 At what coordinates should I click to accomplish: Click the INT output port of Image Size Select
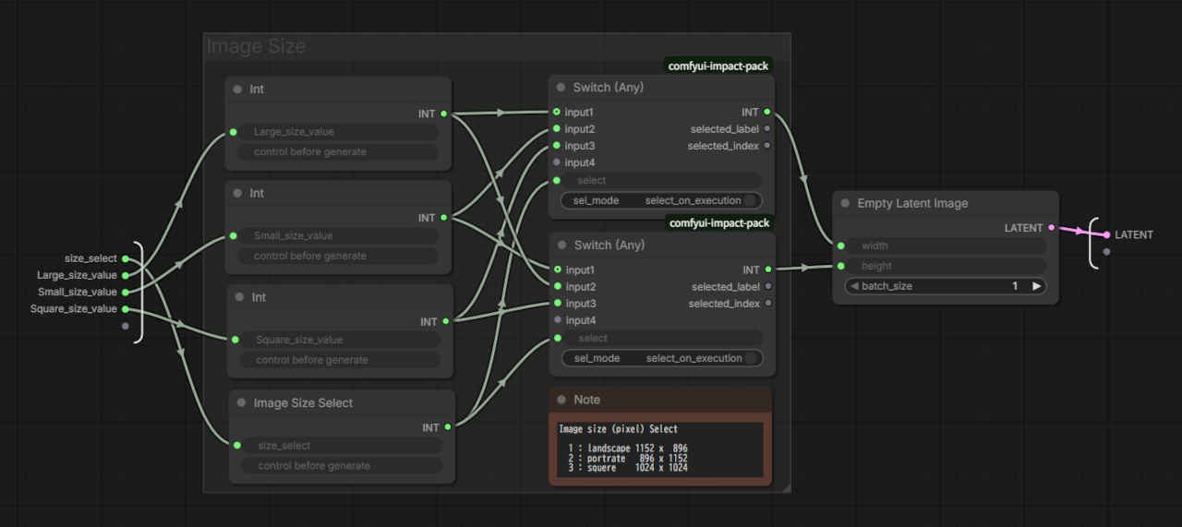[x=447, y=427]
